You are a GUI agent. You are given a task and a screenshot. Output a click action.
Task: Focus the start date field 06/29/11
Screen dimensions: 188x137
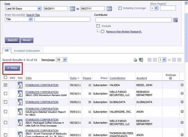[x=56, y=9]
